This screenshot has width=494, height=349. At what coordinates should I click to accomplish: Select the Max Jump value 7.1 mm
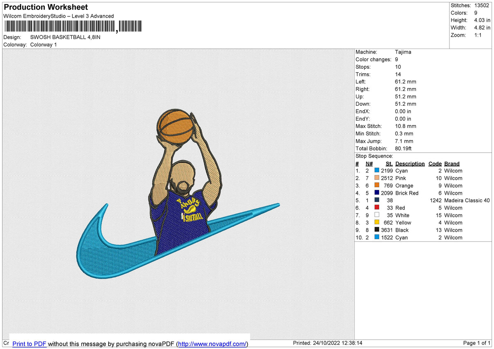[x=404, y=141]
